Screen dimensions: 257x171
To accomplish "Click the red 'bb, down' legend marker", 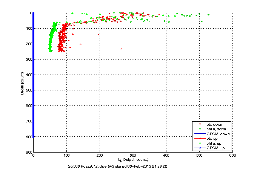I will (199, 124).
